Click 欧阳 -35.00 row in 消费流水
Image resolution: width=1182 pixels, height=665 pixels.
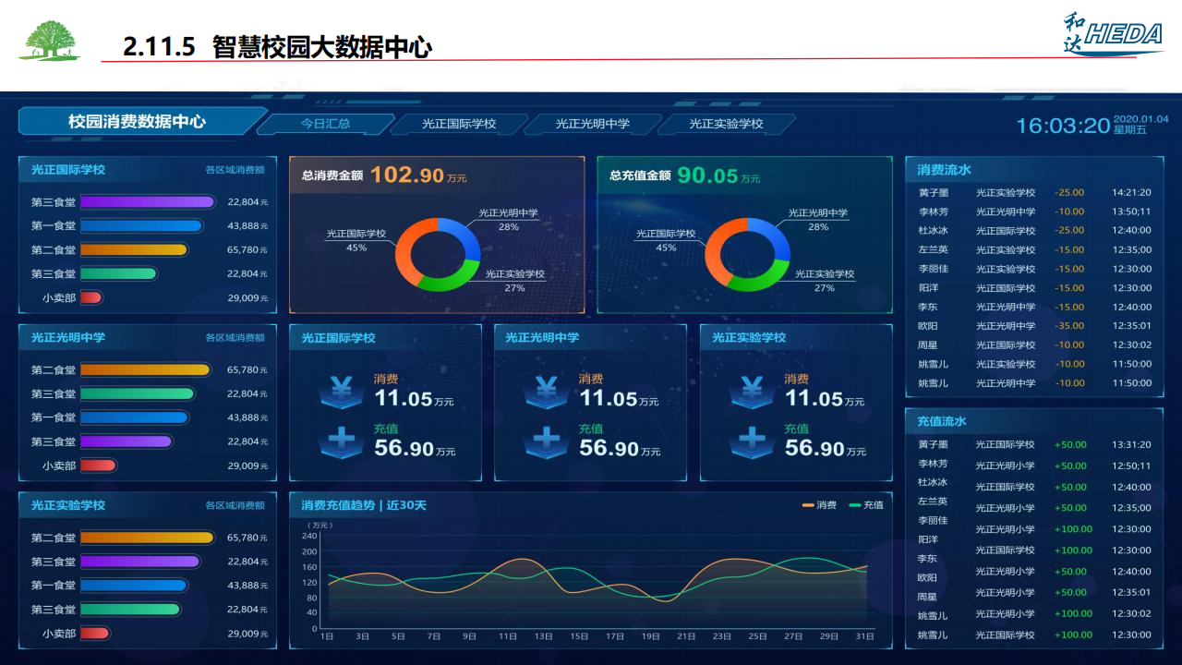pos(1034,326)
